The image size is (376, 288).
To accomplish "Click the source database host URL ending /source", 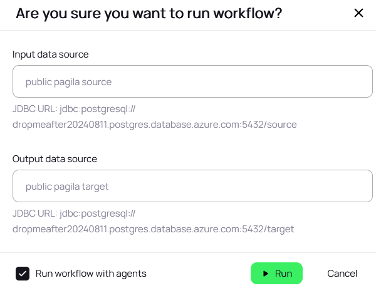I will click(154, 125).
